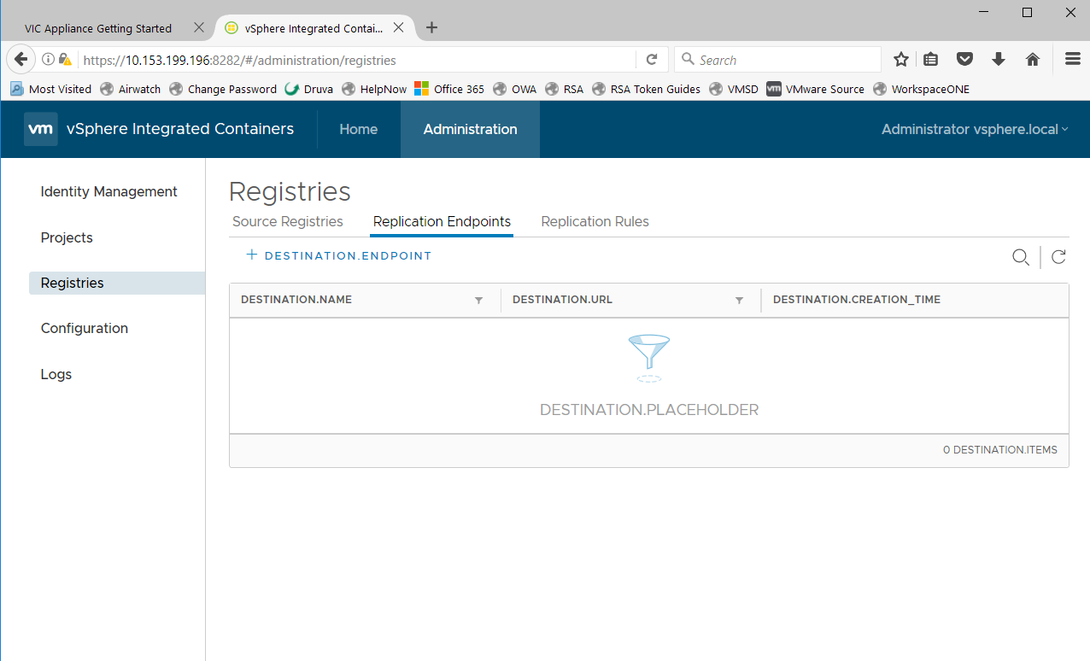Screen dimensions: 1090x661
Task: Click the DESTINATION.PLACEHOLDER text
Action: [649, 410]
